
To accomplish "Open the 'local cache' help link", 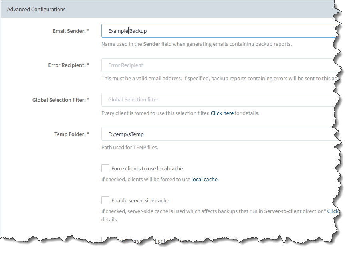I will [205, 180].
